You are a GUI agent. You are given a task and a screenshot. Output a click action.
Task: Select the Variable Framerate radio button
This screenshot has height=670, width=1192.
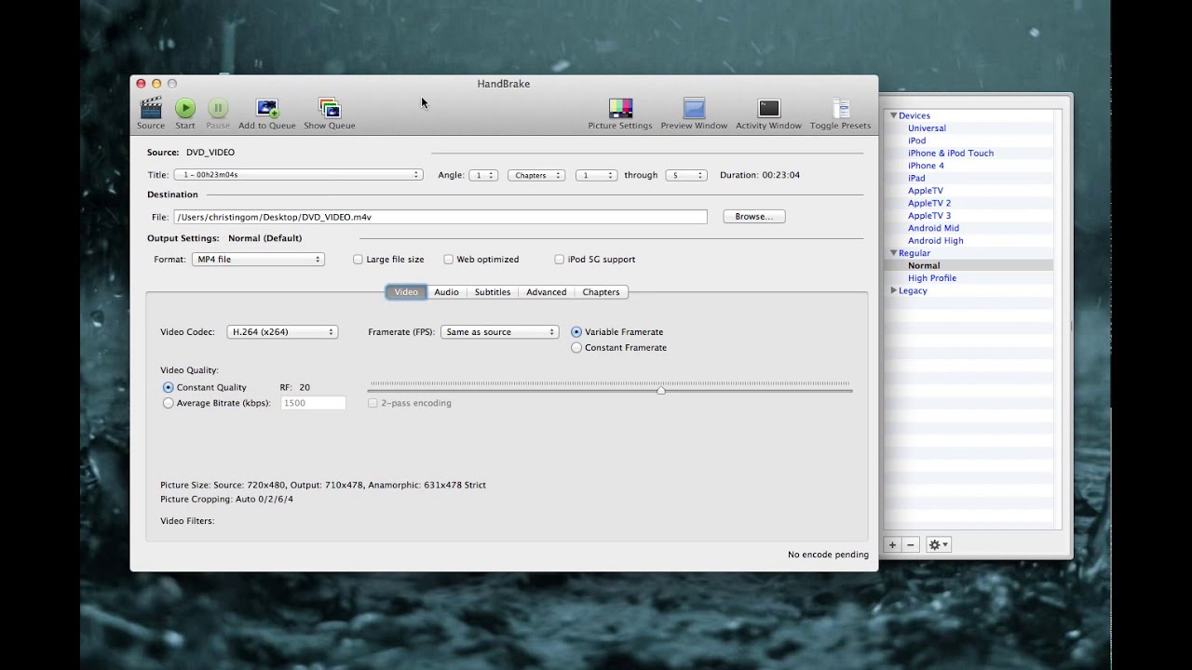[576, 332]
